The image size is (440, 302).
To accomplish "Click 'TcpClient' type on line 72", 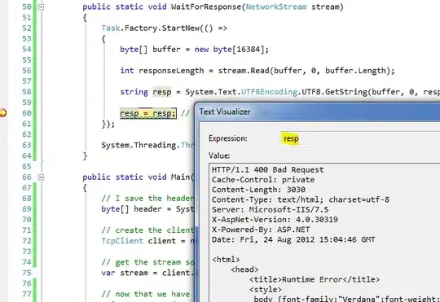I will tap(122, 241).
